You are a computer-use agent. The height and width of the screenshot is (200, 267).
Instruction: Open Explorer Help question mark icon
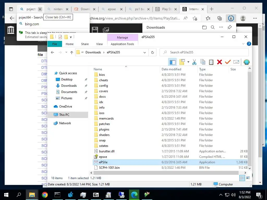tap(249, 44)
